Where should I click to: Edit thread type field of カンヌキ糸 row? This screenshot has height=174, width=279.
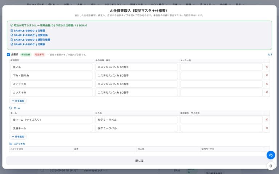point(137,92)
